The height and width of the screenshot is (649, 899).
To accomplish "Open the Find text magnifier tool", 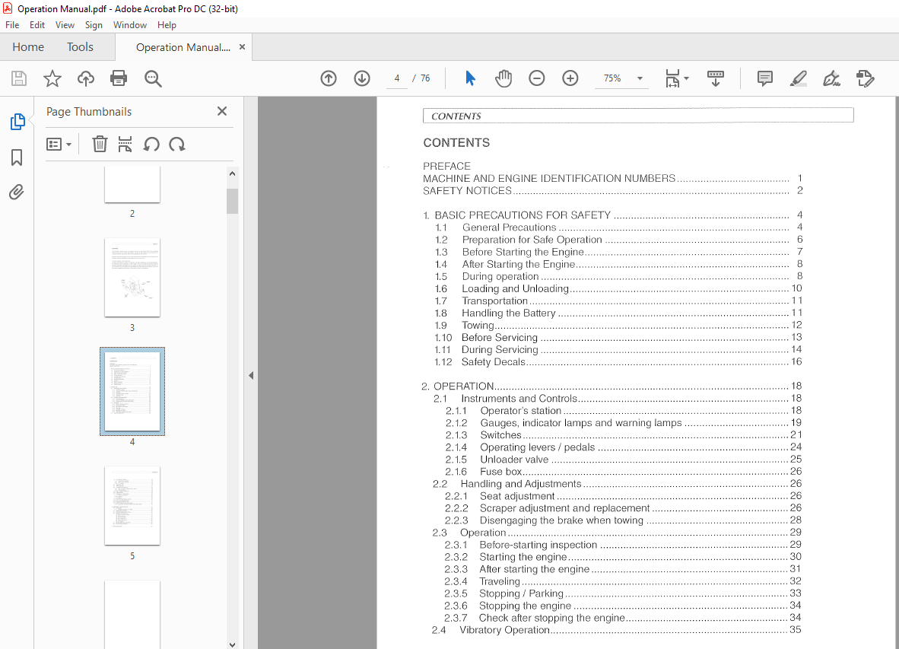I will (x=153, y=78).
